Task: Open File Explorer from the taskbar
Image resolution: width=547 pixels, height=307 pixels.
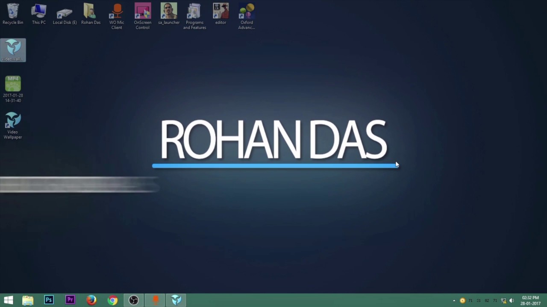Action: 27,300
